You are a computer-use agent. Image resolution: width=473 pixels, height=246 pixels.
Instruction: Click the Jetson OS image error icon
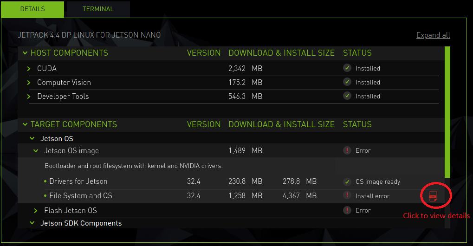tap(347, 150)
